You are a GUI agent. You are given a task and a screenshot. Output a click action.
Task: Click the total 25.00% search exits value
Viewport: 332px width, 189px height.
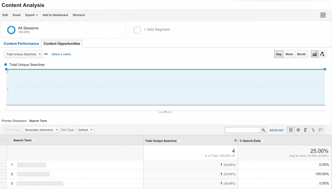coord(319,151)
